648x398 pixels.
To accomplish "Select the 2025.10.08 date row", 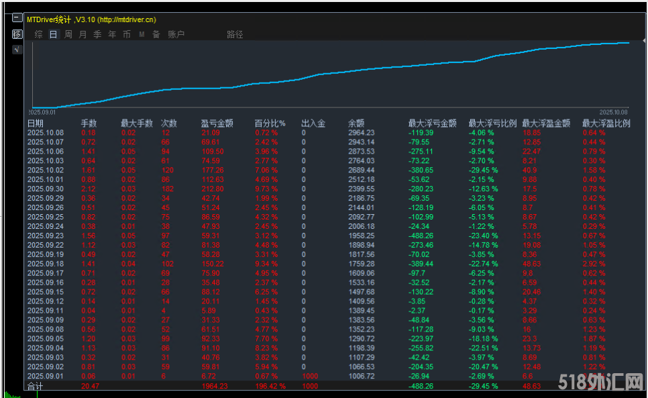I will click(x=46, y=133).
